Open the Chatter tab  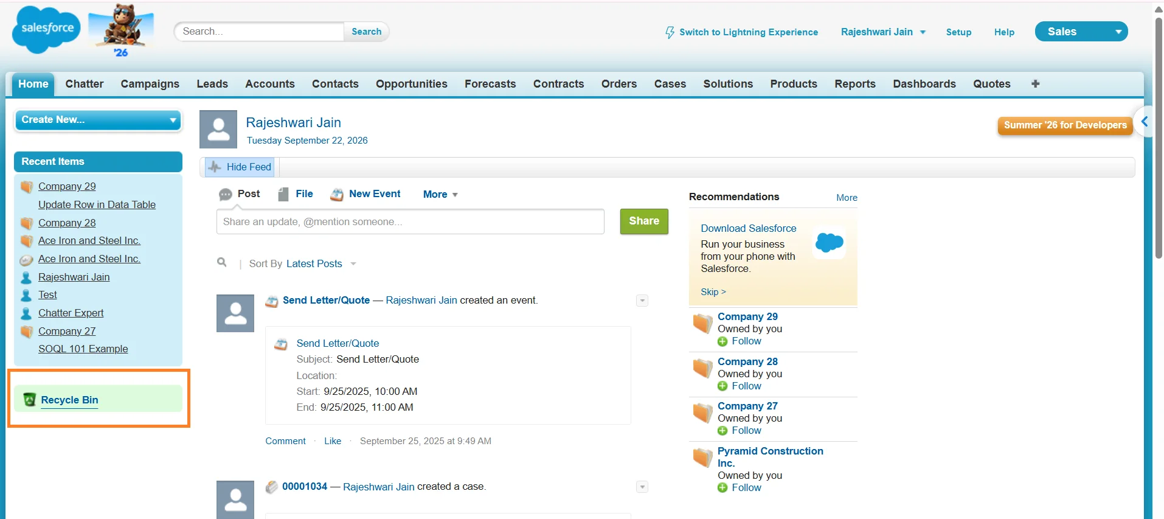tap(85, 84)
